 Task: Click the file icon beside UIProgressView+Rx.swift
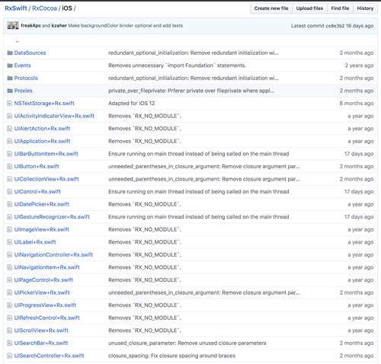pos(9,305)
